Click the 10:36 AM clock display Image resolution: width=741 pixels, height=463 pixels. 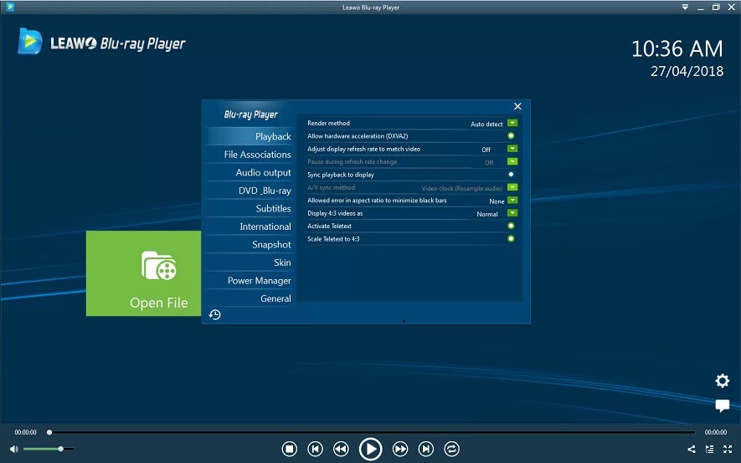[677, 48]
